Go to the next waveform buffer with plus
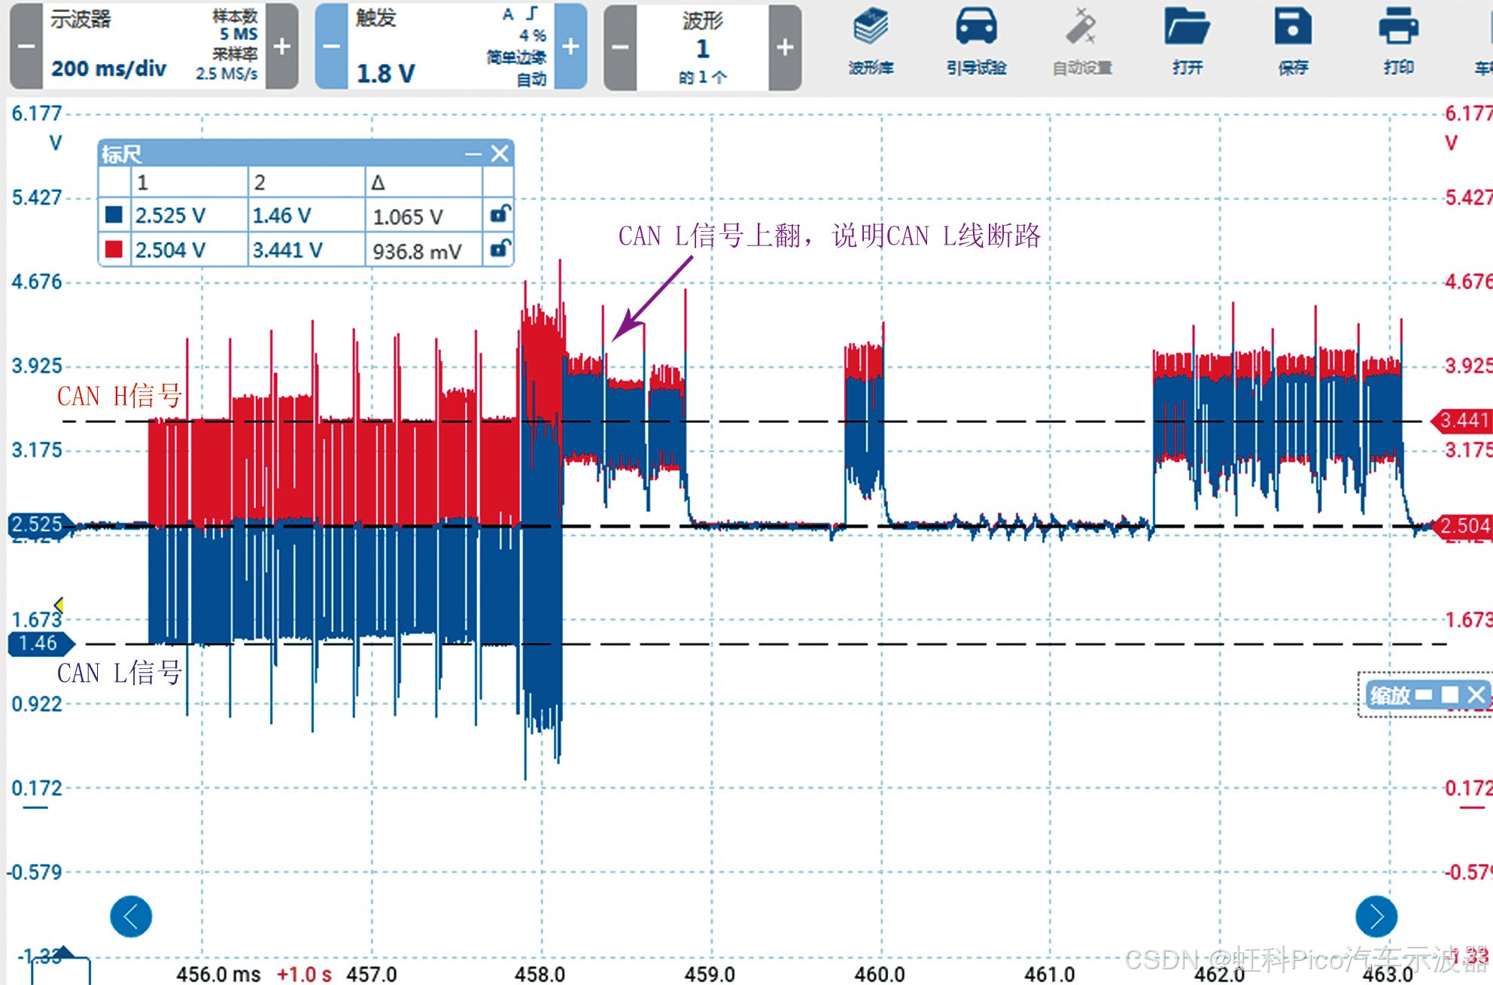The height and width of the screenshot is (985, 1493). [785, 47]
